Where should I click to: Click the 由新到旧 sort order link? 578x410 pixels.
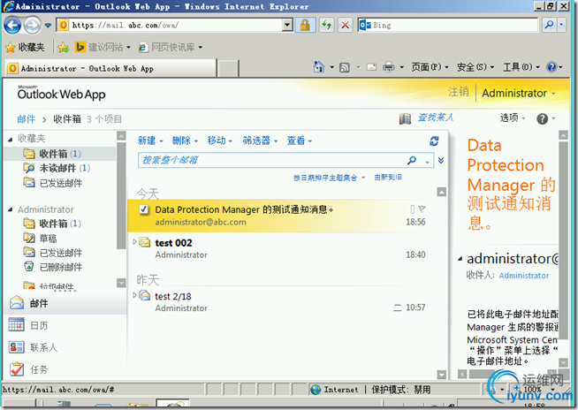coord(388,178)
